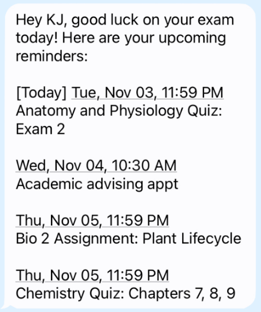The height and width of the screenshot is (312, 261).
Task: Click the Hey KJ greeting line
Action: point(125,20)
